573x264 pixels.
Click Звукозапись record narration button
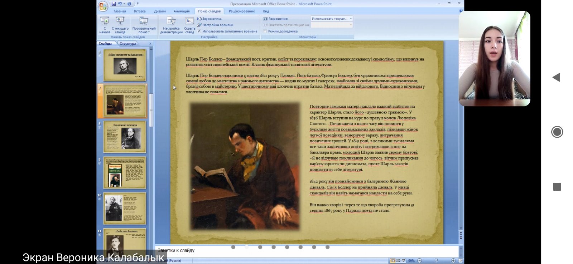point(210,19)
